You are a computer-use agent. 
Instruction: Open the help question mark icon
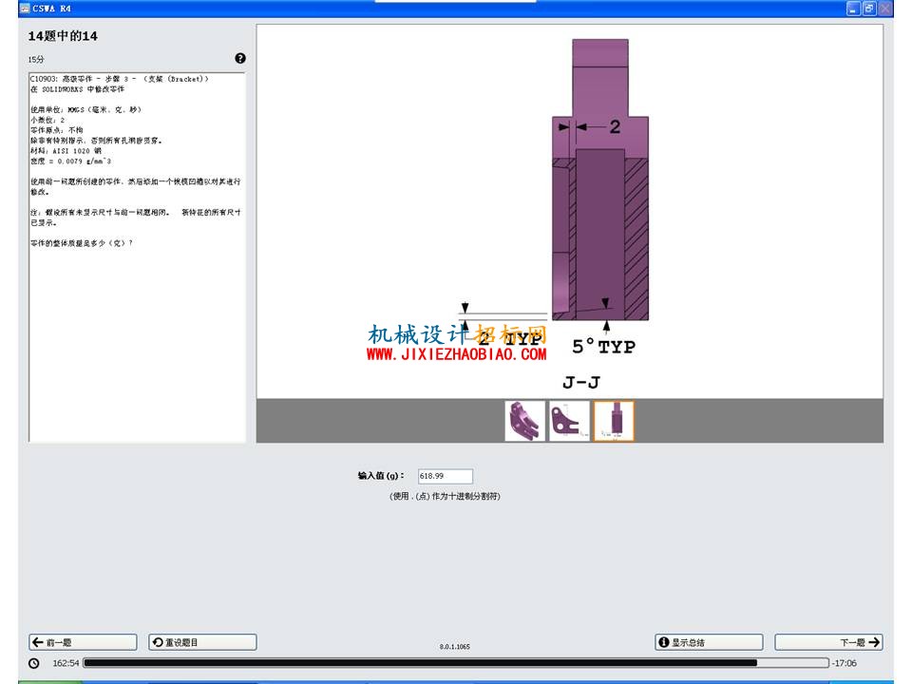(240, 58)
